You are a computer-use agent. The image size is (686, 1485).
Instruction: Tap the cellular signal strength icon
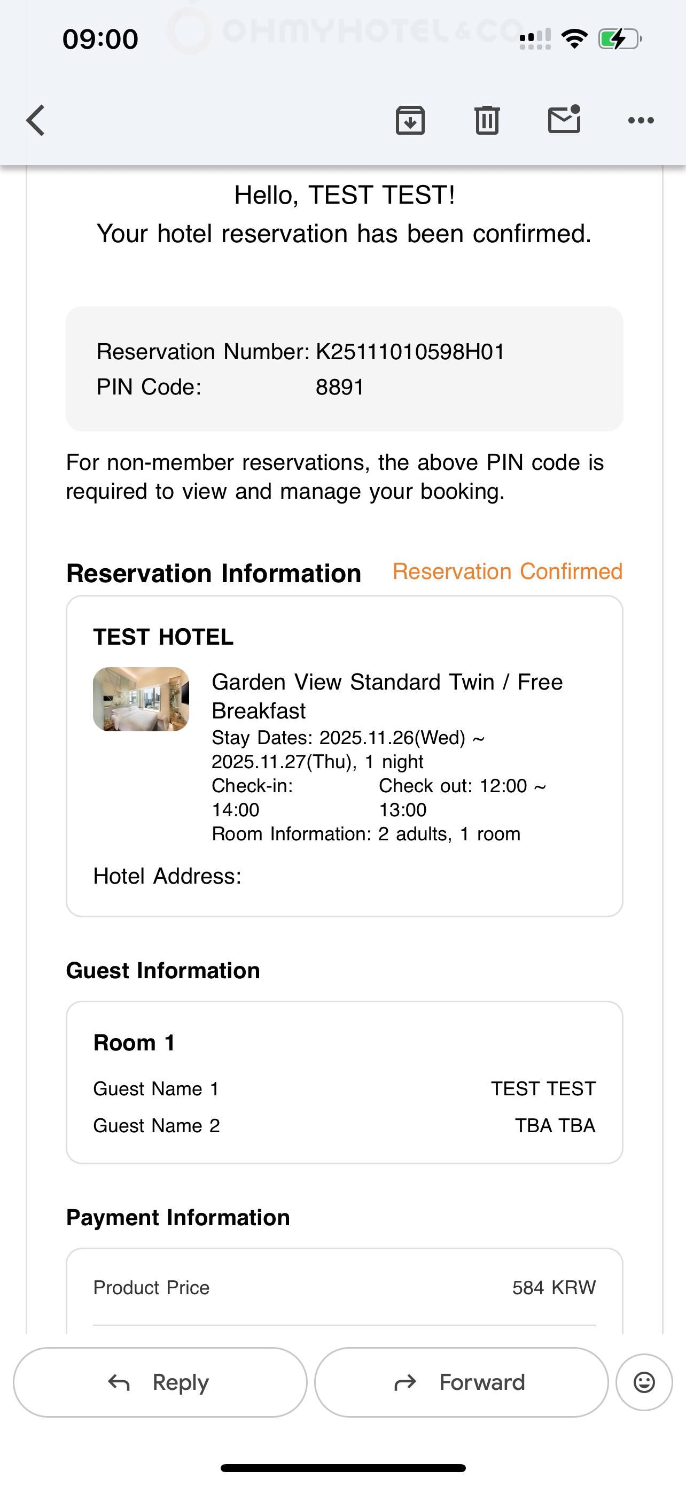pyautogui.click(x=534, y=39)
